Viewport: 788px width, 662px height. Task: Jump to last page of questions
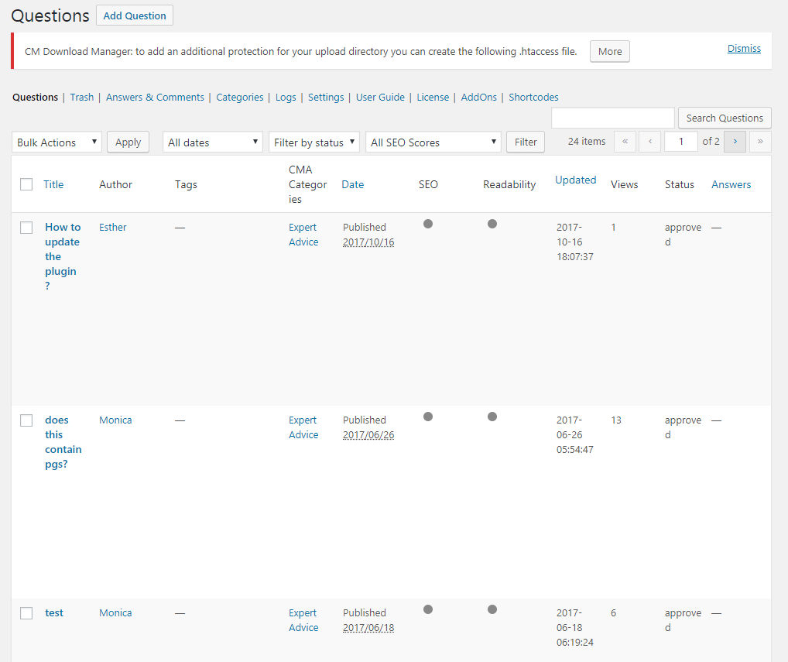pos(760,142)
